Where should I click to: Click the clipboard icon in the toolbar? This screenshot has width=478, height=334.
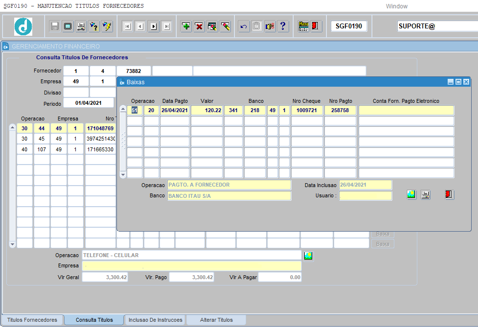257,26
